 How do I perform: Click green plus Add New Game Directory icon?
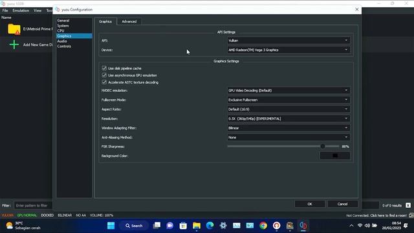(x=14, y=45)
